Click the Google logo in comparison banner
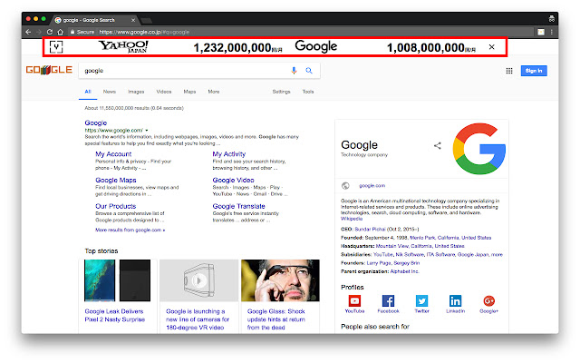 316,46
